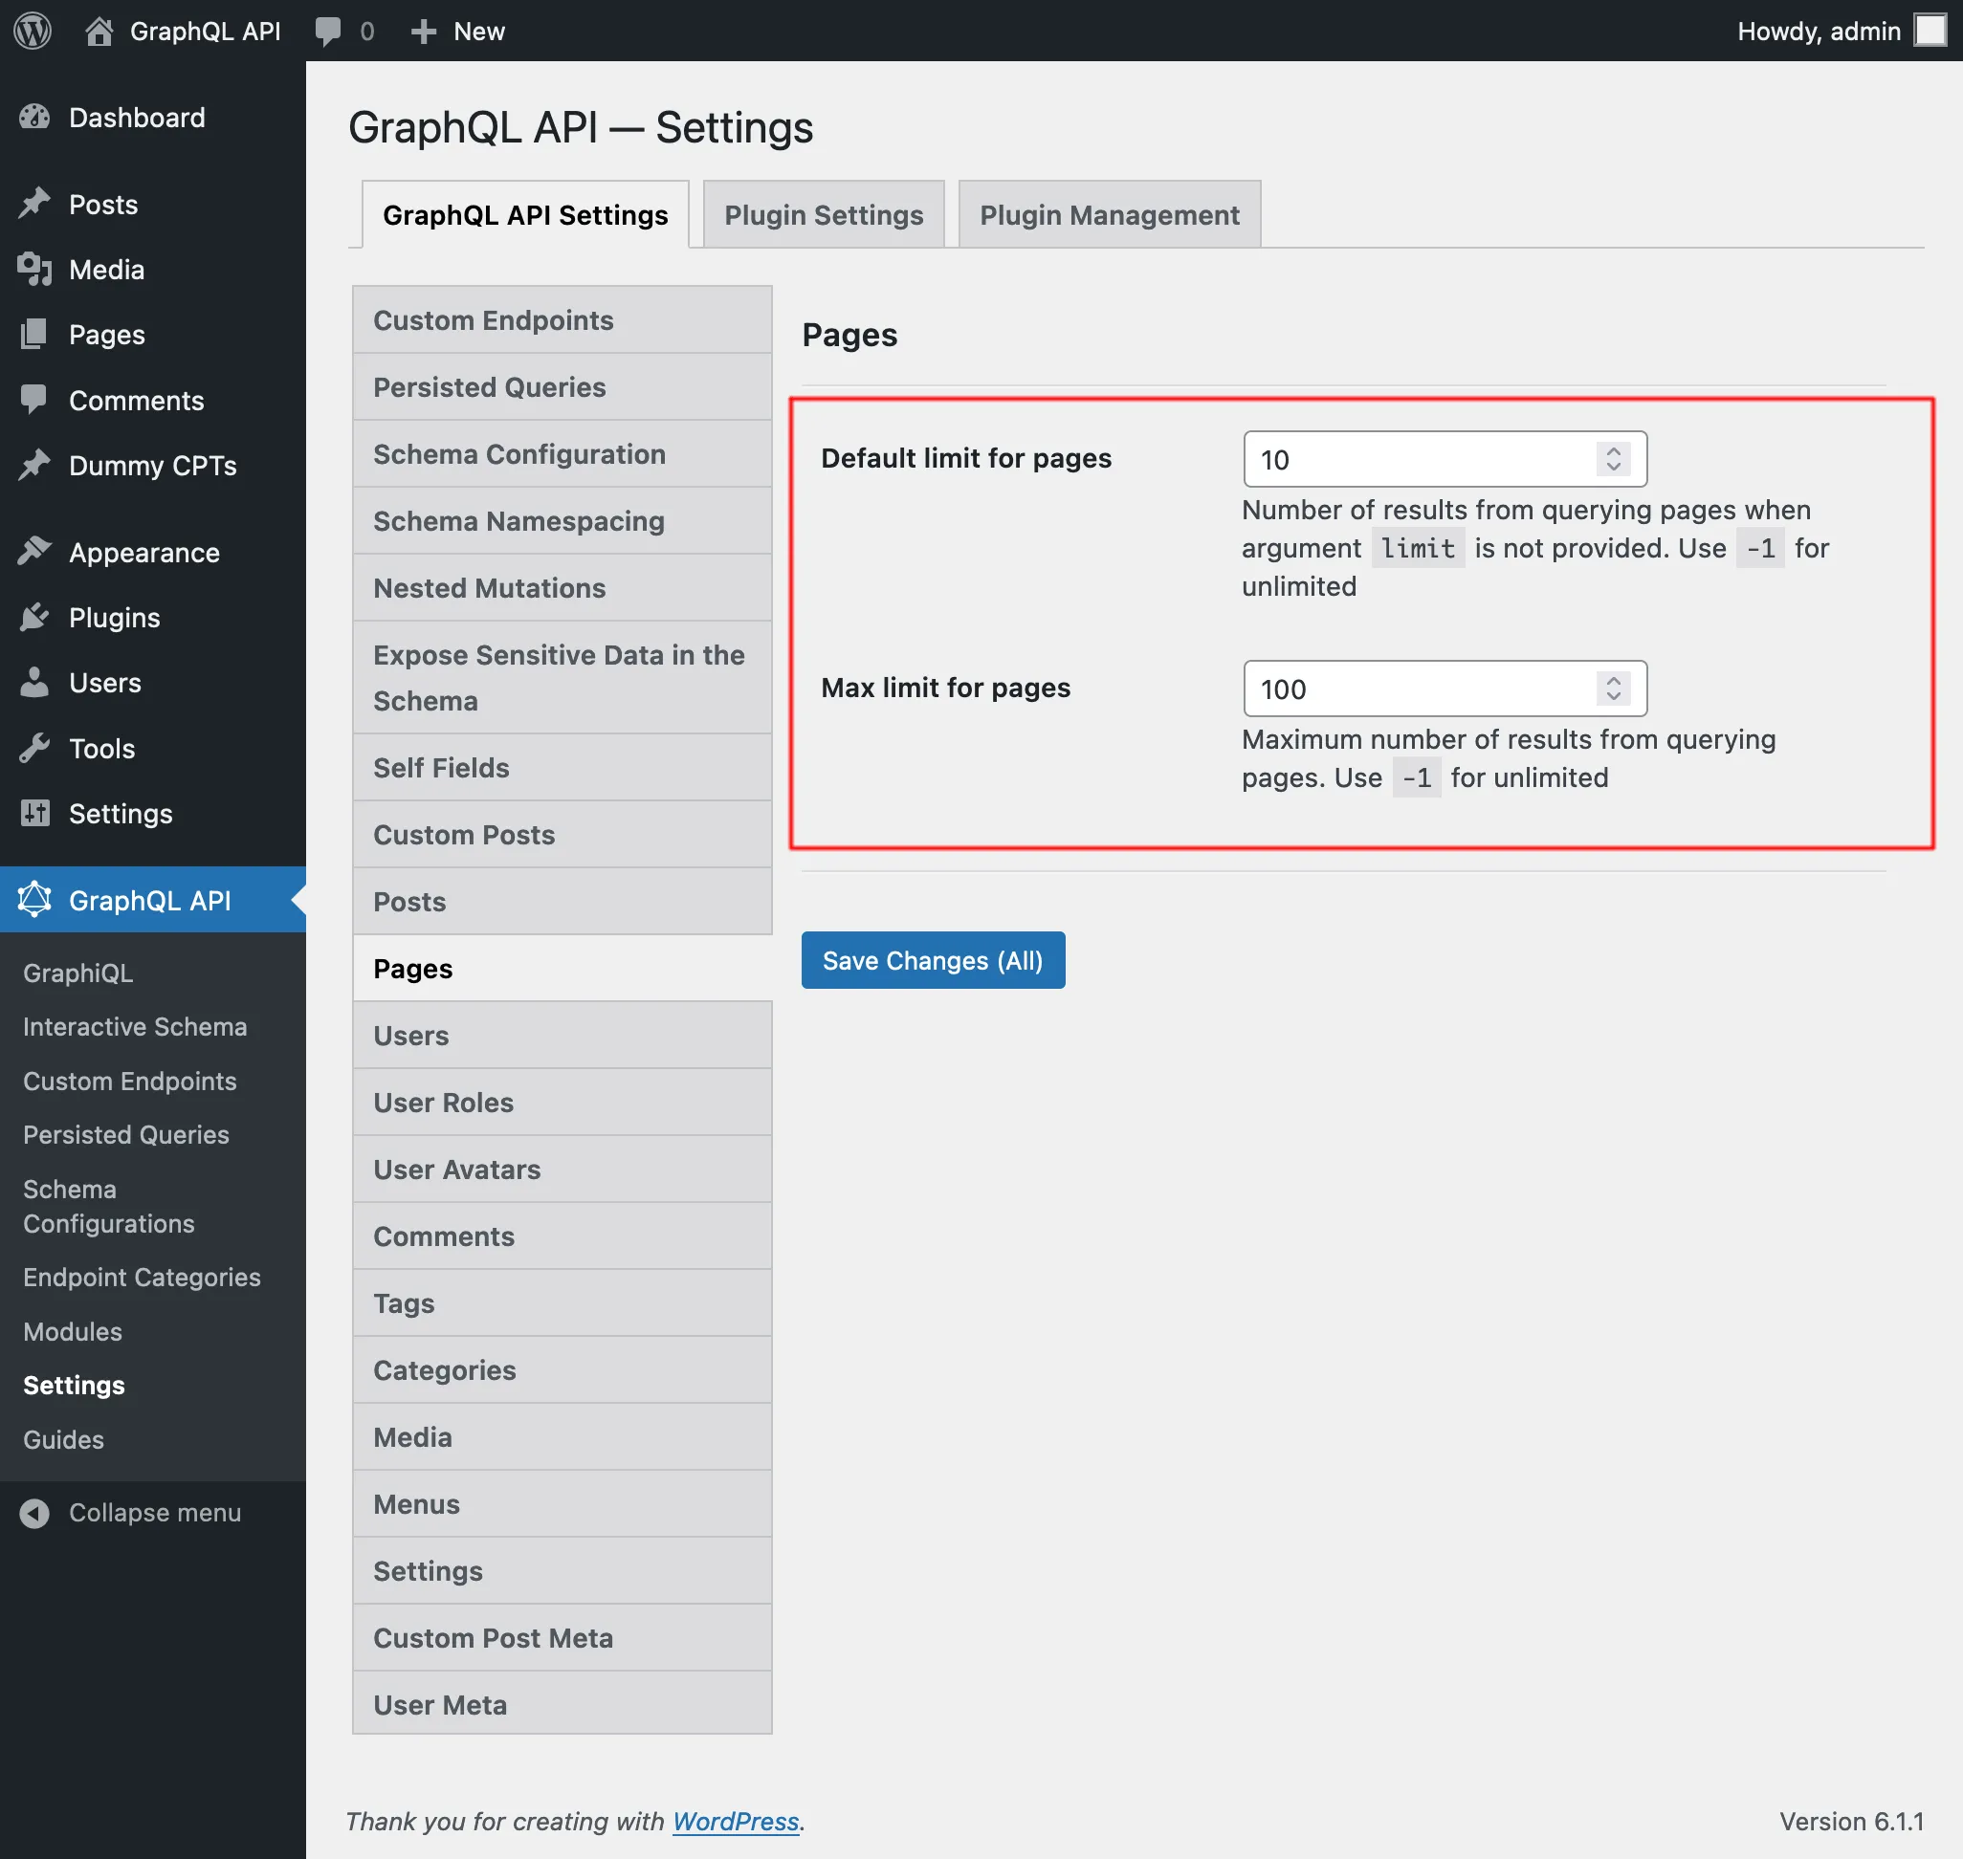Open Guides submenu item
Image resolution: width=1963 pixels, height=1859 pixels.
pyautogui.click(x=63, y=1440)
